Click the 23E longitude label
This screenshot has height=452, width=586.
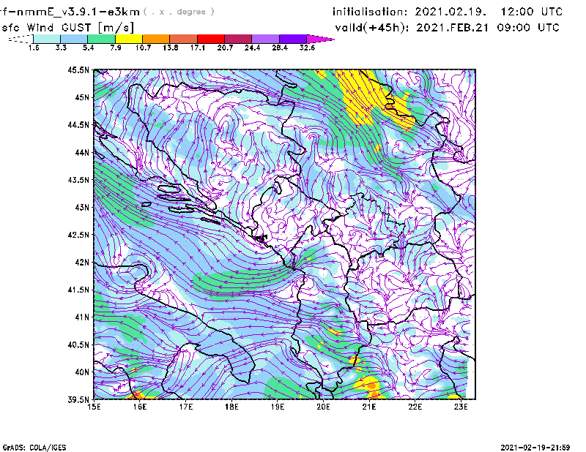[x=461, y=407]
